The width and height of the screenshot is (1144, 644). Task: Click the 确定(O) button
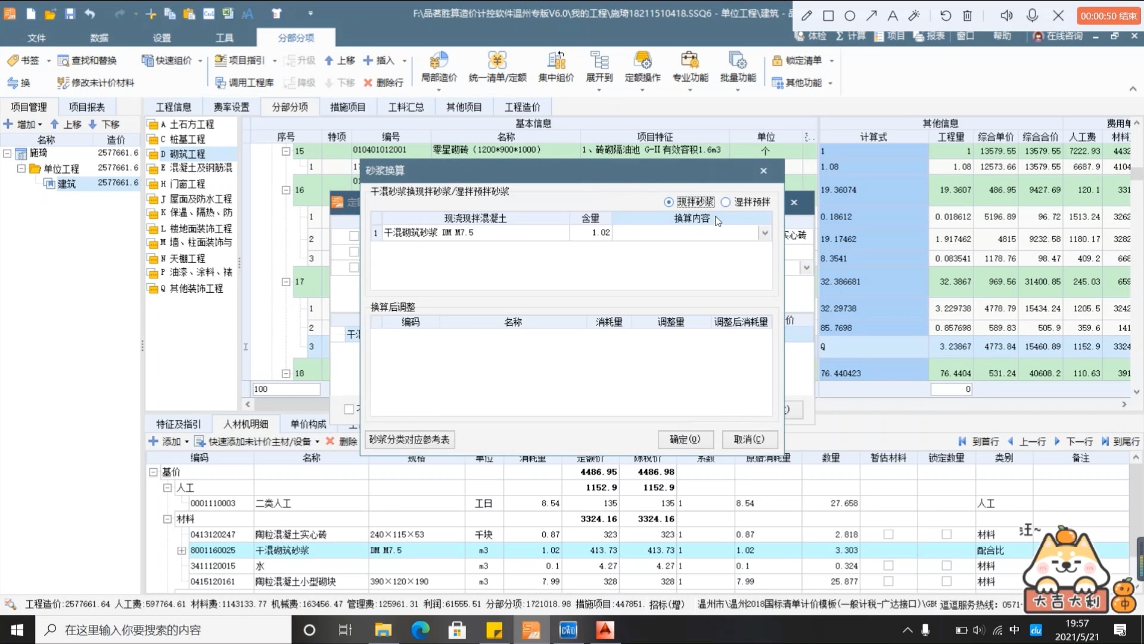pos(685,439)
